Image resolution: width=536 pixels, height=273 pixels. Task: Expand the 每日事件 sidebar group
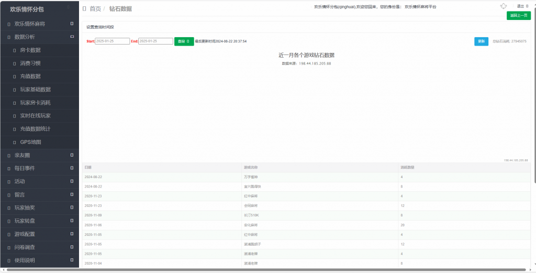[72, 168]
